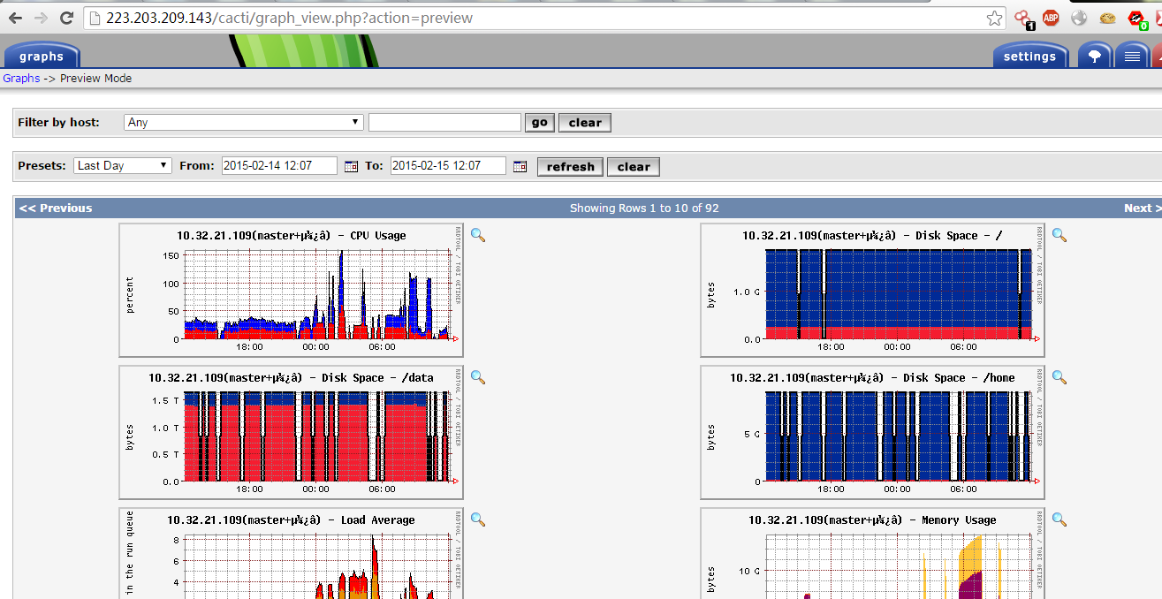Open the badger extension with green 0 badge

tap(1137, 18)
